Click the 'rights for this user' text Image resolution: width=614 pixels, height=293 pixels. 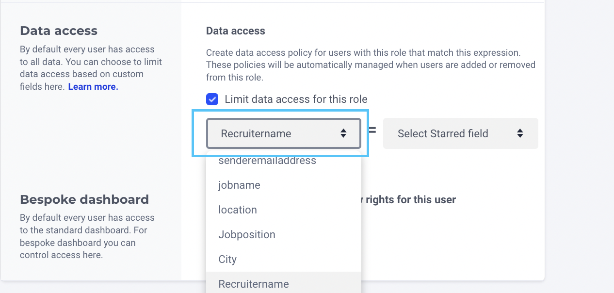[410, 200]
